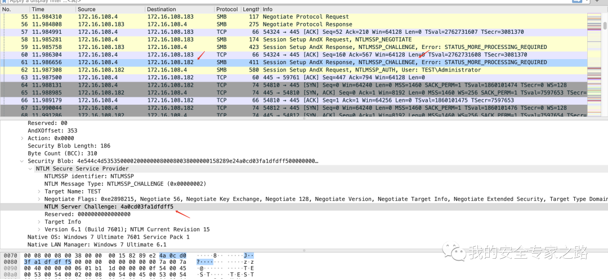This screenshot has width=608, height=279.
Task: Sort by the Protocol column header
Action: pyautogui.click(x=227, y=9)
